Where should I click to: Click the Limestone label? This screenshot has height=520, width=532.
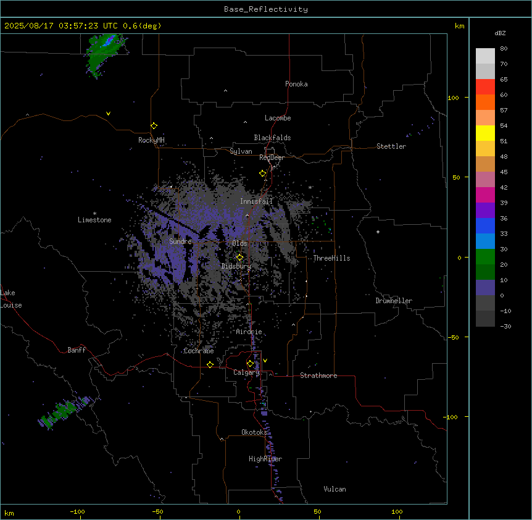point(94,220)
